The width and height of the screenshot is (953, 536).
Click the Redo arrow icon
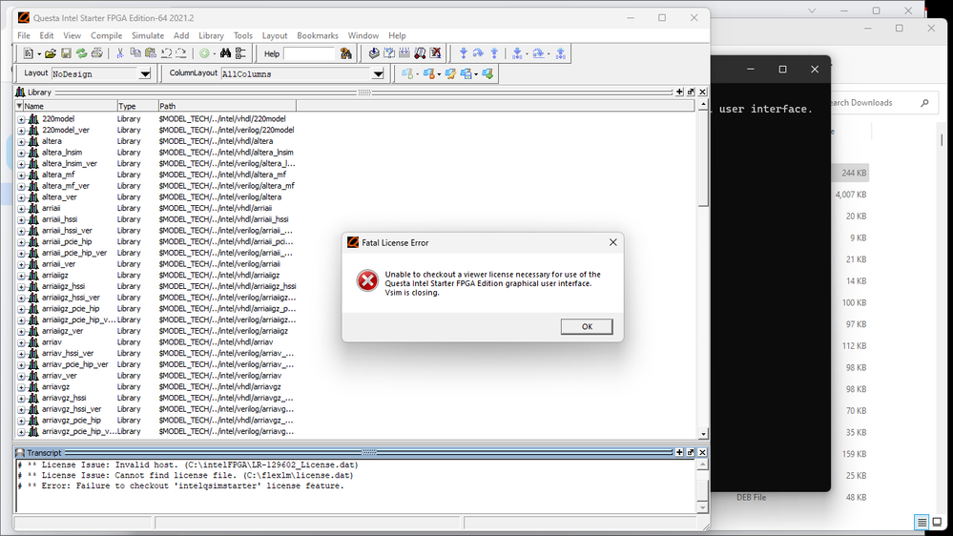[x=181, y=53]
